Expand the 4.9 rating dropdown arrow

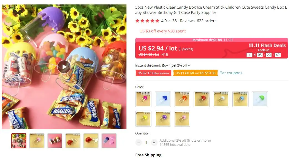point(169,21)
